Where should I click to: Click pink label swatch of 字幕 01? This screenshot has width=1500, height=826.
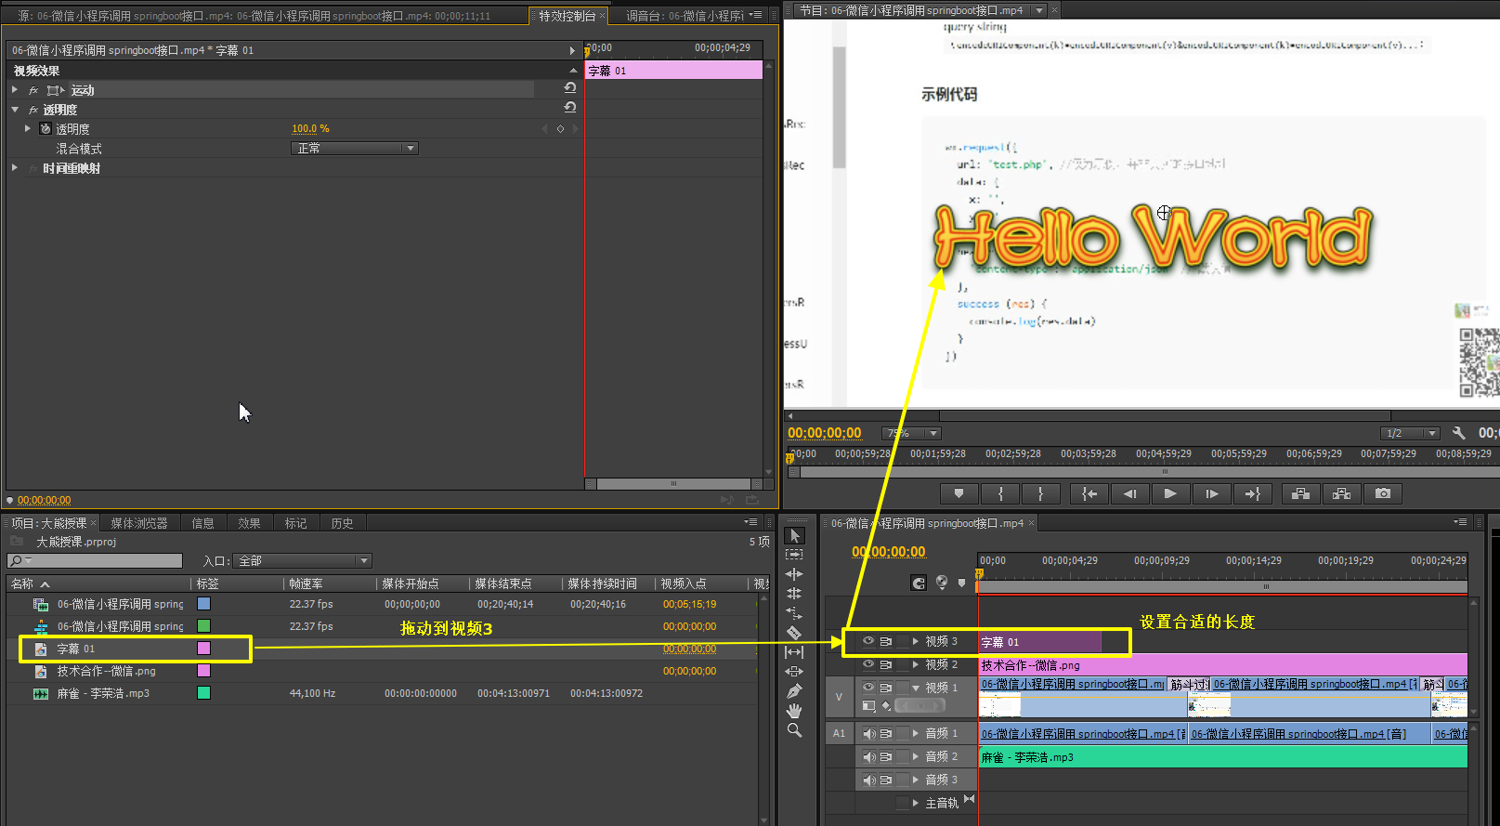[x=204, y=649]
